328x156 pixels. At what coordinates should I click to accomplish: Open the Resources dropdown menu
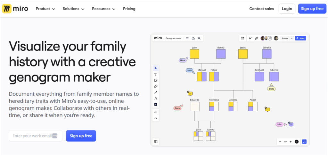tap(103, 9)
